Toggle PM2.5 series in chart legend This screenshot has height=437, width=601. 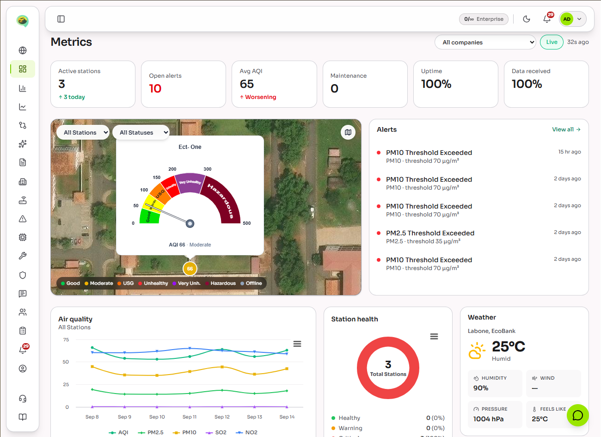click(x=151, y=432)
